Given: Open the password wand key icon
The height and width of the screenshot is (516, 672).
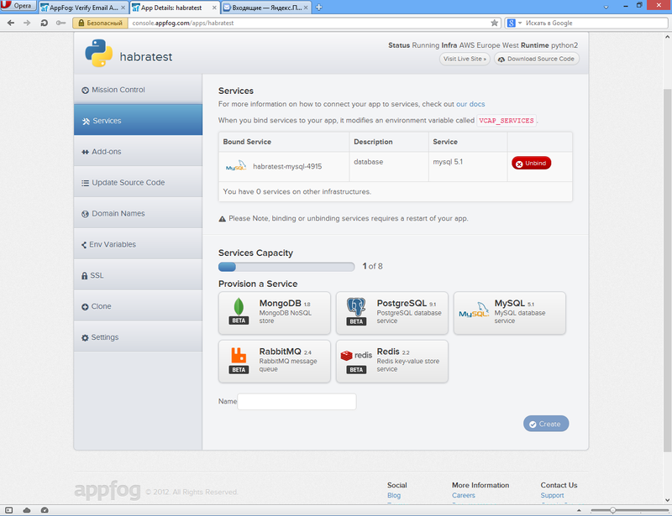Looking at the screenshot, I should coord(60,23).
